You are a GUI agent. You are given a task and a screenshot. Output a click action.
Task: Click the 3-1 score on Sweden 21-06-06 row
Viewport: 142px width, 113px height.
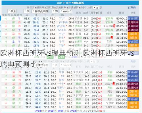pos(100,72)
